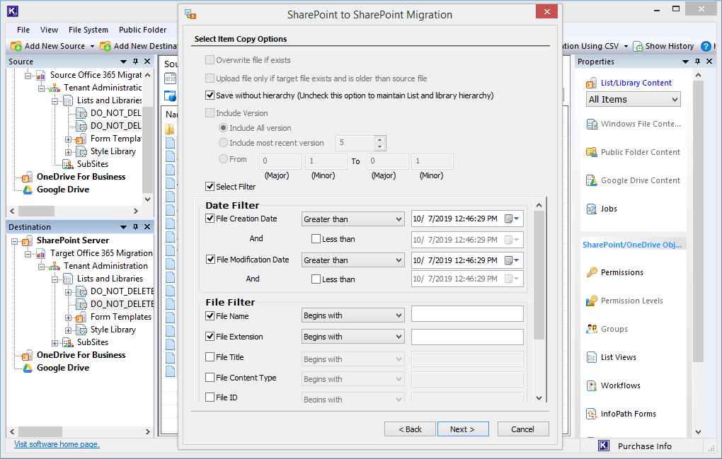
Task: Click the Back button
Action: pos(410,429)
